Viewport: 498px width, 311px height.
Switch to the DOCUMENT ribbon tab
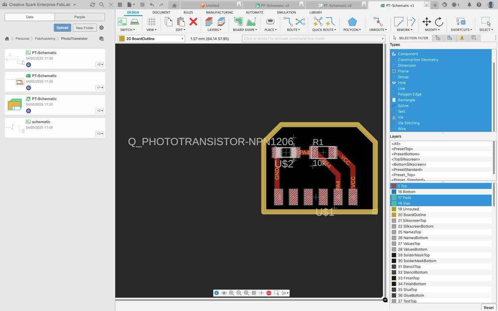[x=161, y=12]
